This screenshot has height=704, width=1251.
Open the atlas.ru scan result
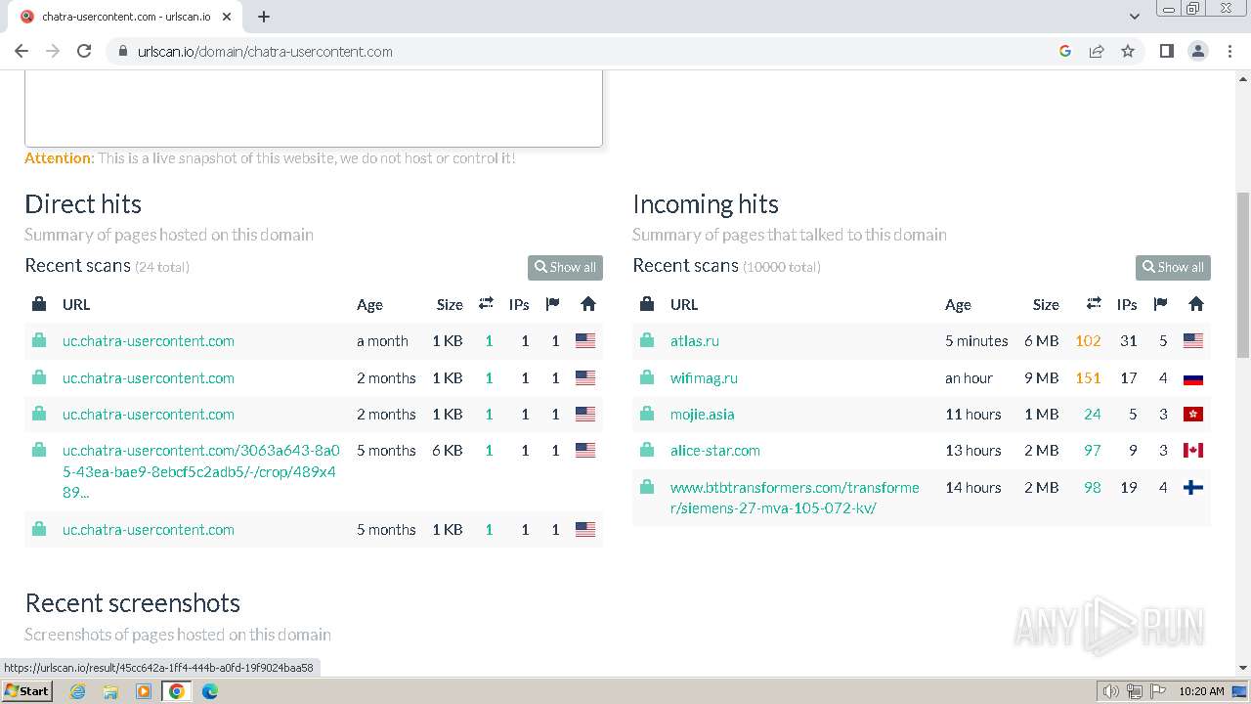[x=695, y=341]
